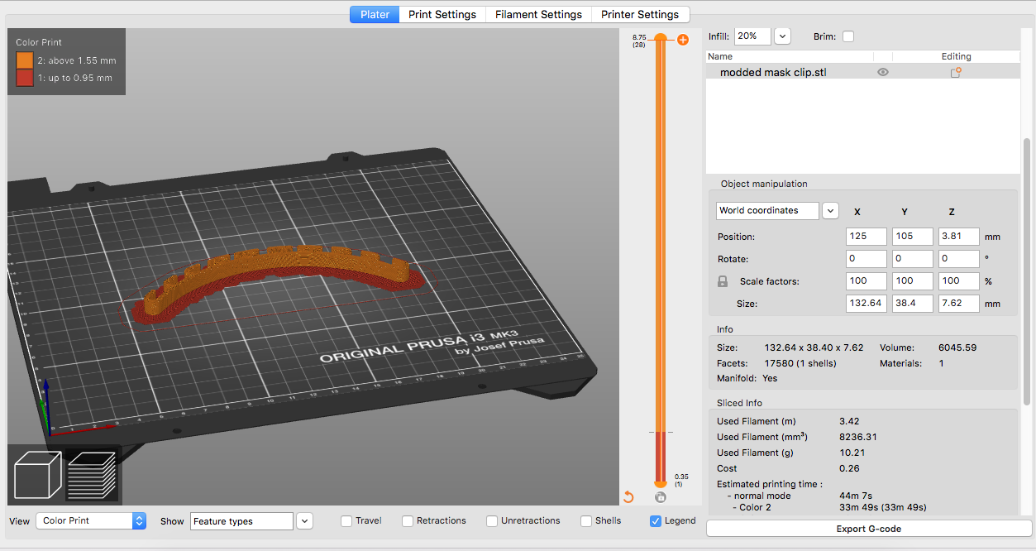This screenshot has height=551, width=1036.
Task: Enable the Shells checkbox
Action: [x=586, y=521]
